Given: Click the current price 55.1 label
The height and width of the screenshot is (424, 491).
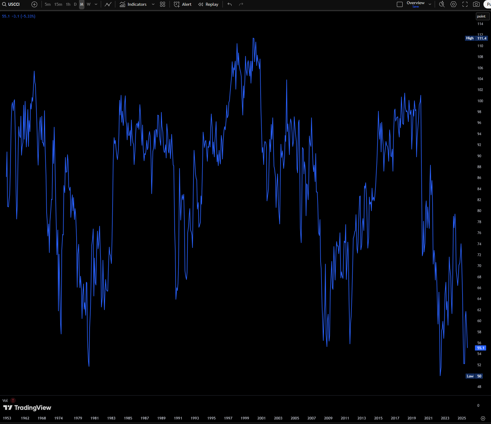Looking at the screenshot, I should pos(481,348).
